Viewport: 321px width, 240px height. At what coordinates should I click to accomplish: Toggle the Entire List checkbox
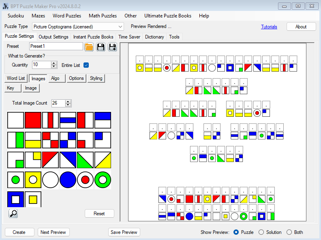[86, 65]
